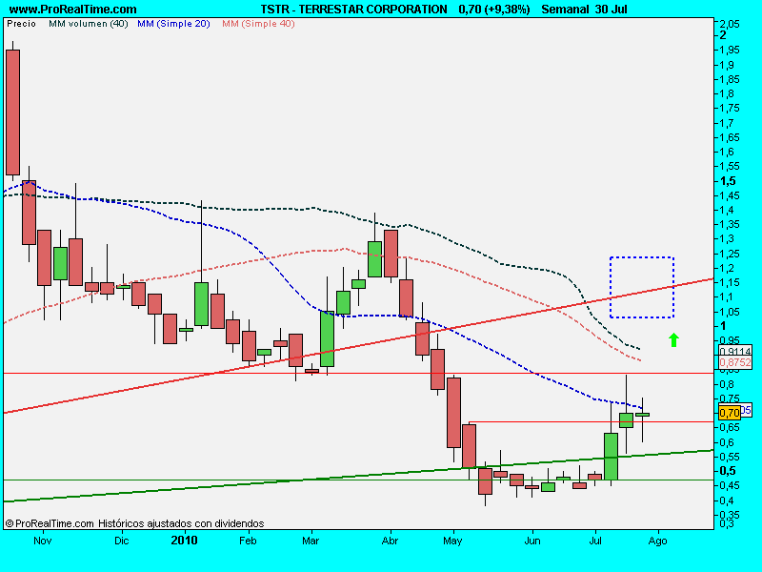This screenshot has width=762, height=572.
Task: Click the 0,35 price axis label
Action: (x=731, y=515)
